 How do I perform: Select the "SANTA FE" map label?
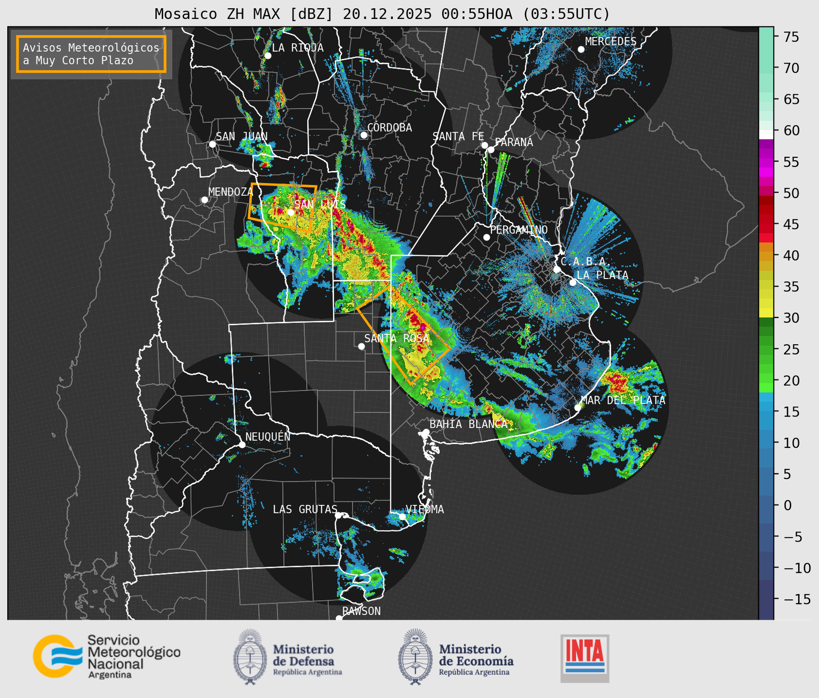tap(458, 136)
